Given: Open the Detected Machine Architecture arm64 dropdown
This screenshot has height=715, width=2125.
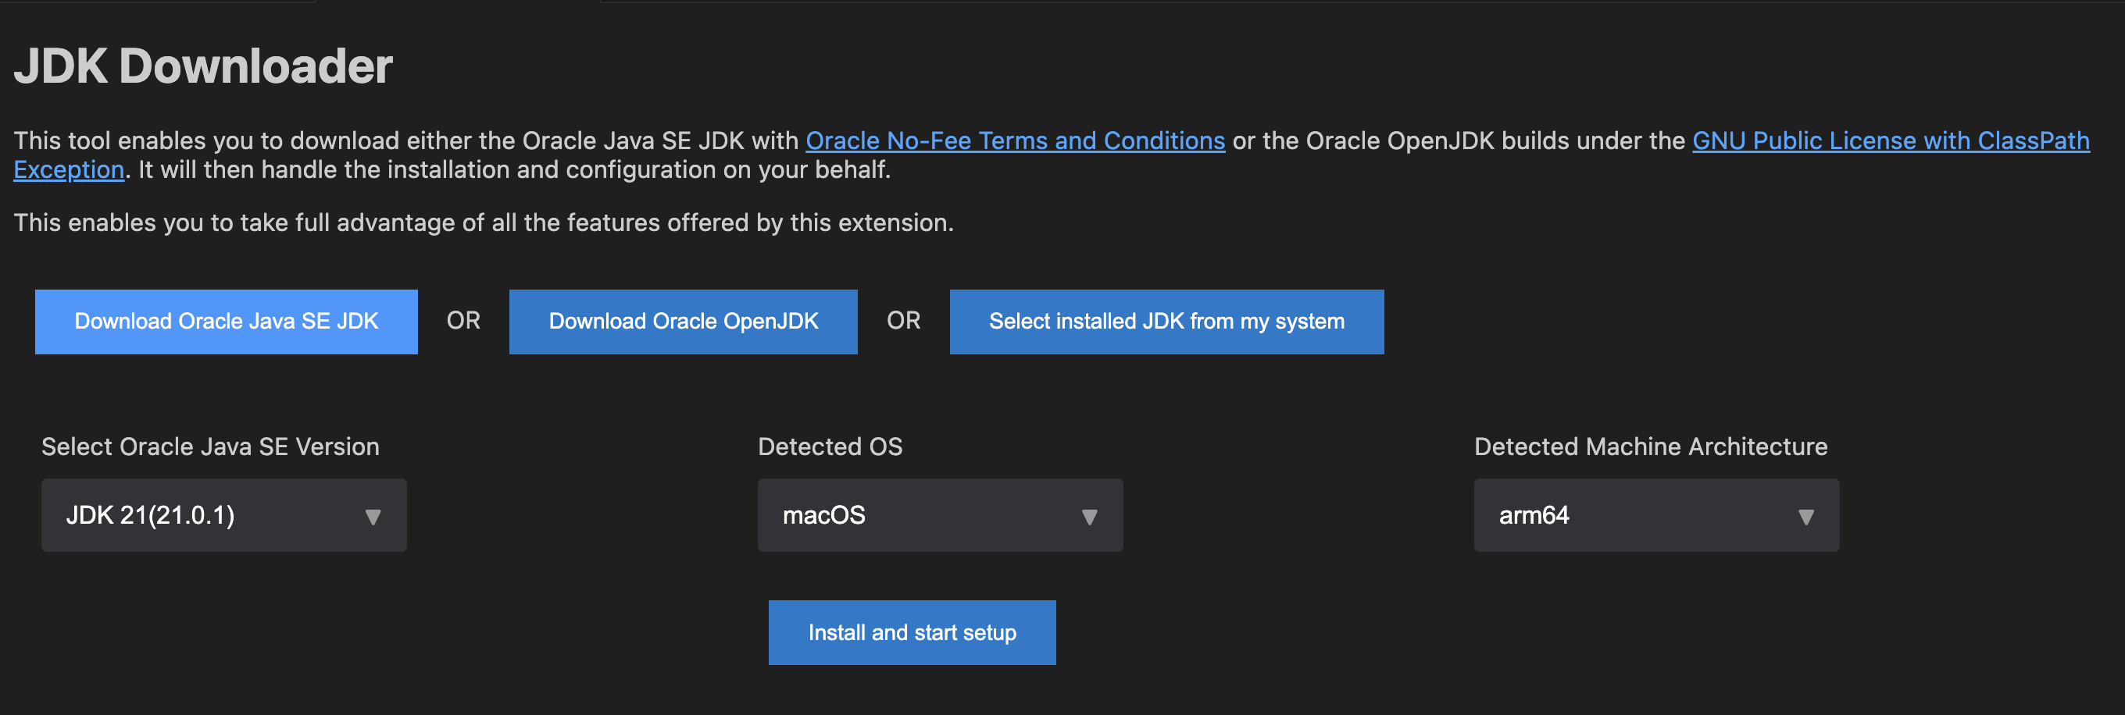Looking at the screenshot, I should click(1655, 516).
